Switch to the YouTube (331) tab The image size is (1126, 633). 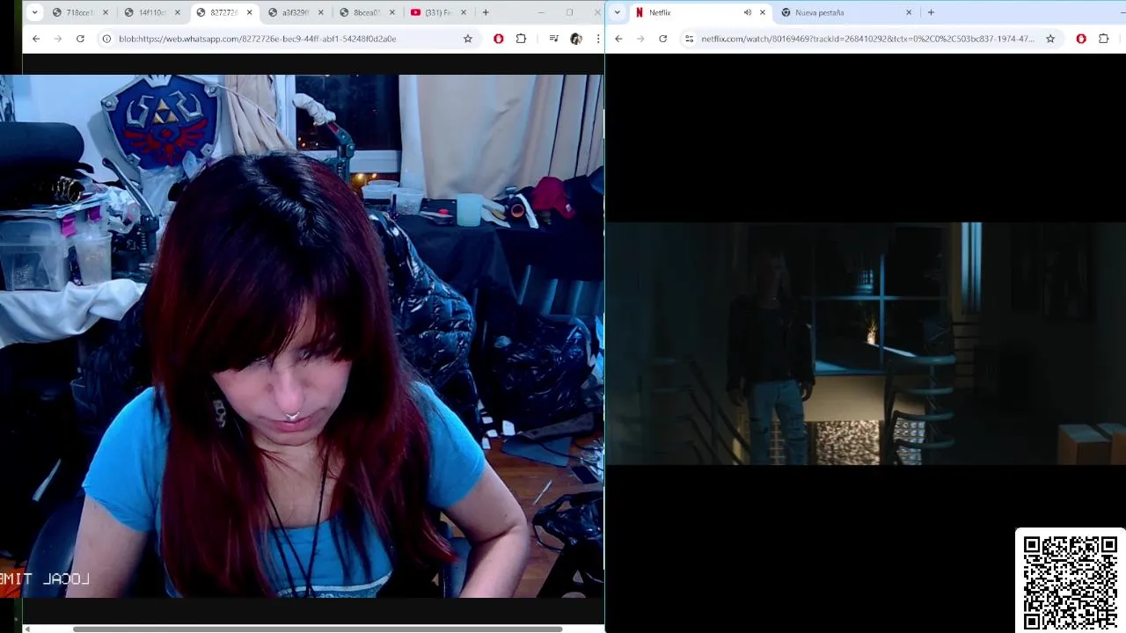438,12
